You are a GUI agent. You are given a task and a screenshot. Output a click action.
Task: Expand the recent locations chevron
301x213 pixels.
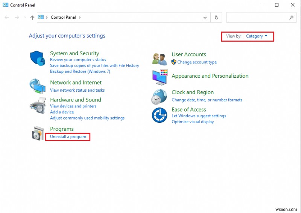tap(25, 17)
